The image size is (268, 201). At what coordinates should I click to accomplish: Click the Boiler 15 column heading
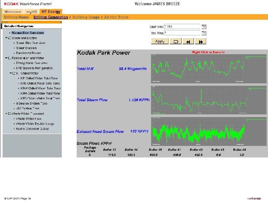155,150
